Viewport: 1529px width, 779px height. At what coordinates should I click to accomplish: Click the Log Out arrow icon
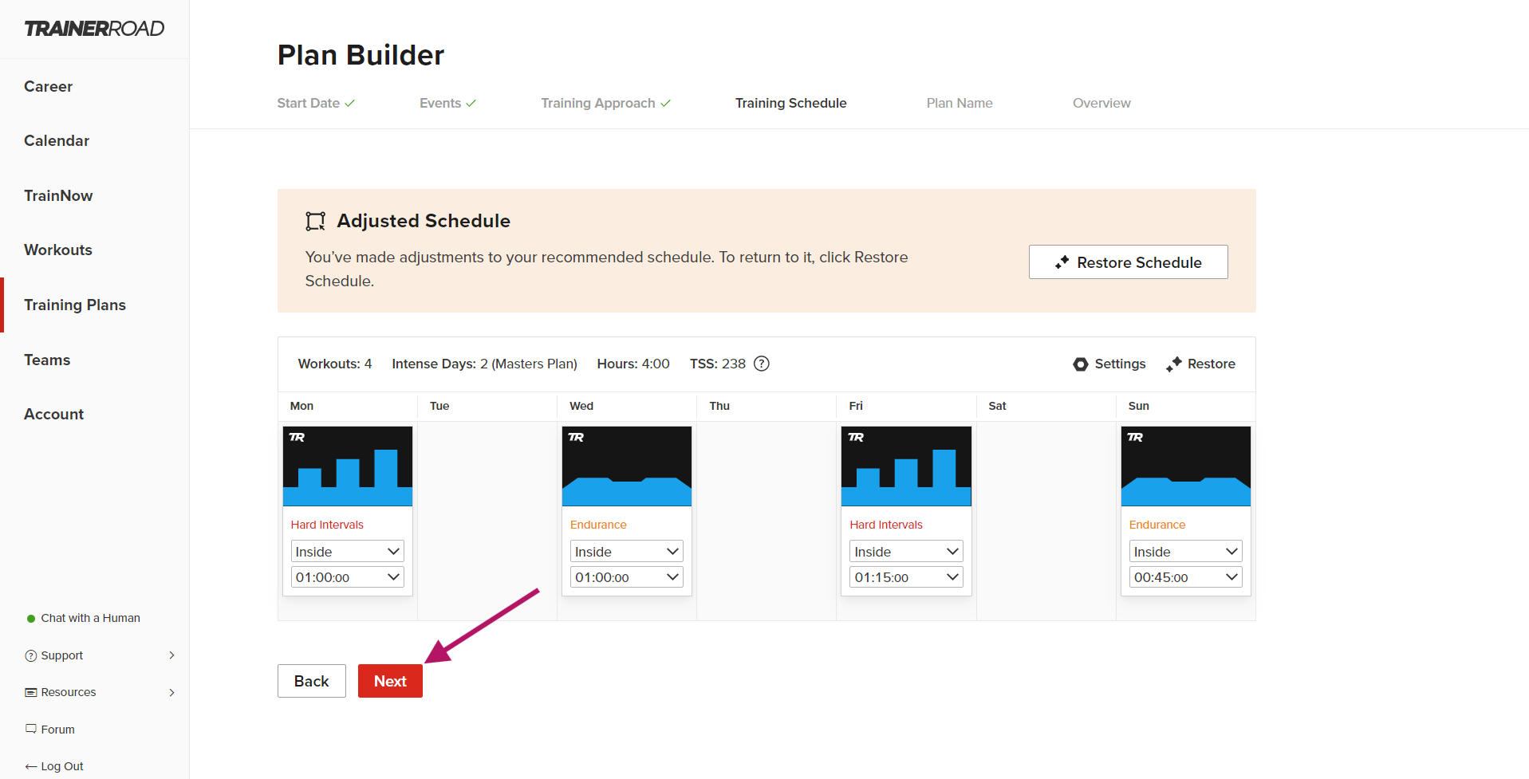click(31, 766)
